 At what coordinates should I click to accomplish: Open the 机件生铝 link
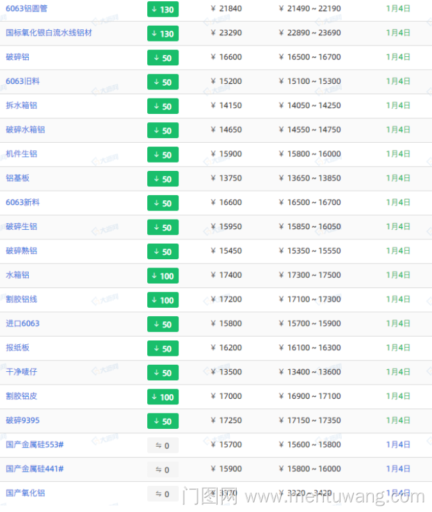22,154
